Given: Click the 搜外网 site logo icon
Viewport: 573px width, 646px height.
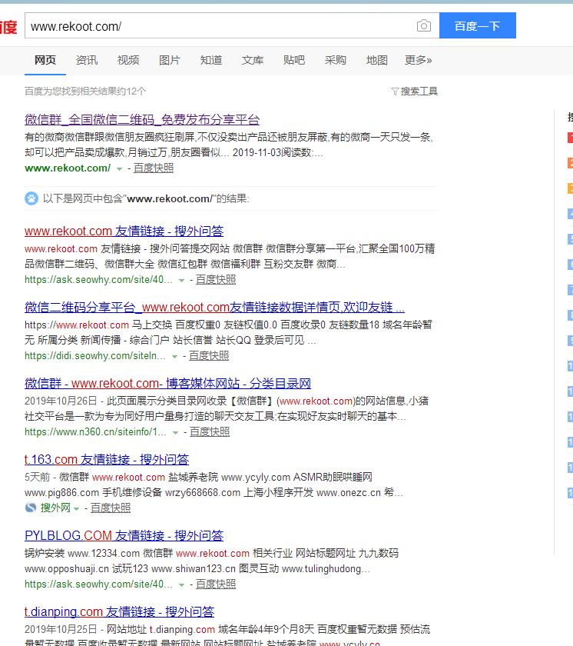Looking at the screenshot, I should tap(31, 508).
